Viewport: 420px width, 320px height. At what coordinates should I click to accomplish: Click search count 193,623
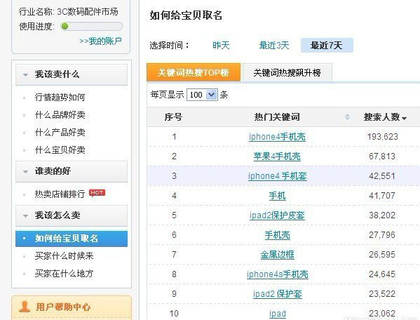click(x=383, y=137)
